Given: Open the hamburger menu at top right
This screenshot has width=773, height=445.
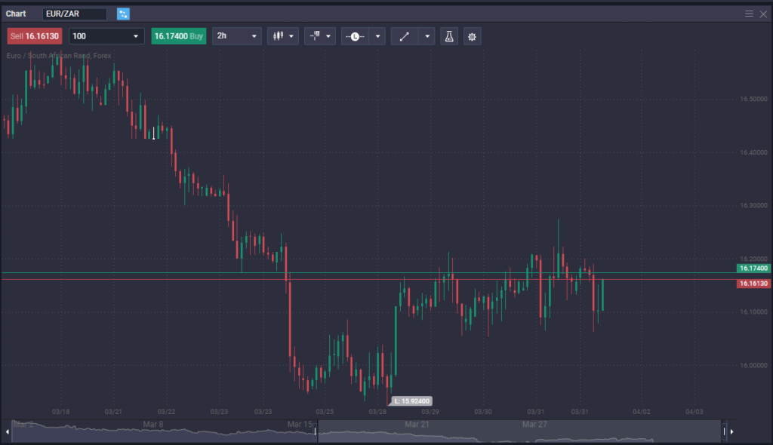Looking at the screenshot, I should 748,13.
